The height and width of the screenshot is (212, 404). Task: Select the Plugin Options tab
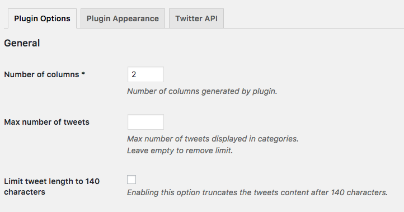(43, 18)
